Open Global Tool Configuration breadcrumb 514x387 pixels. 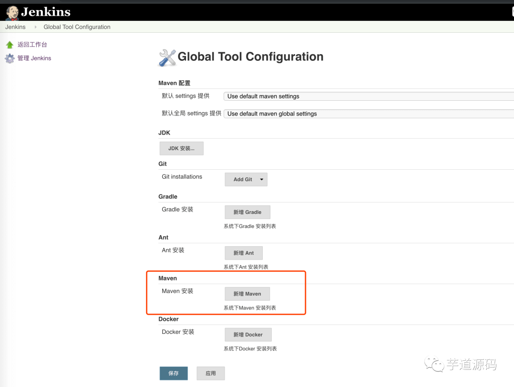[x=77, y=27]
